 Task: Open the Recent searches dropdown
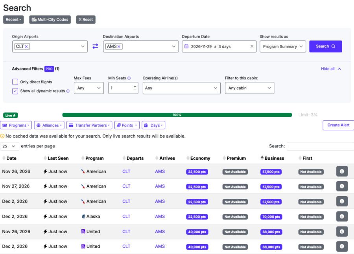[x=13, y=20]
